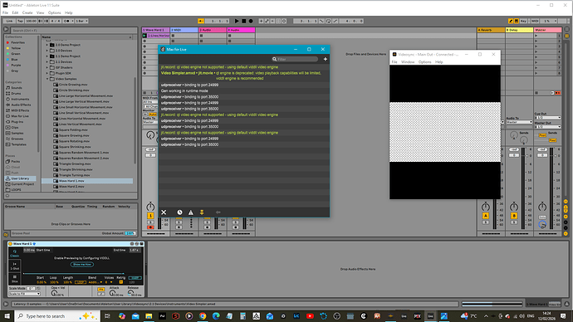Open the Master Out dropdown
The width and height of the screenshot is (573, 322).
pos(547,127)
